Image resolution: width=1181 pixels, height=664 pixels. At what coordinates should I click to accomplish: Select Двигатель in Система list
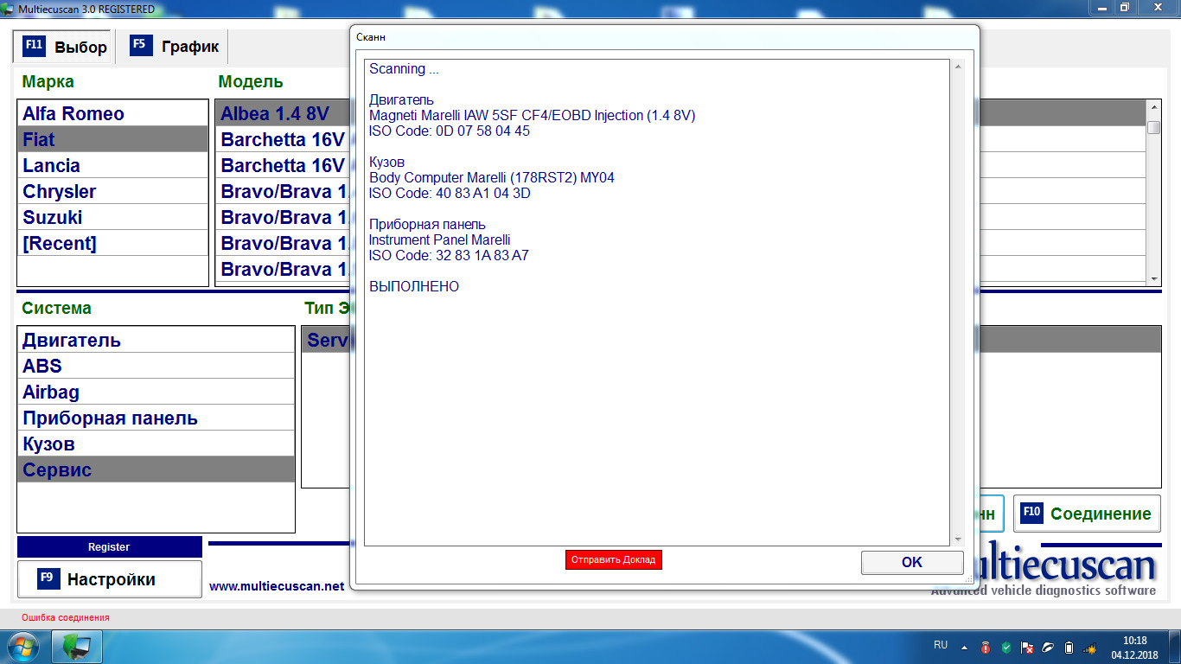coord(156,340)
